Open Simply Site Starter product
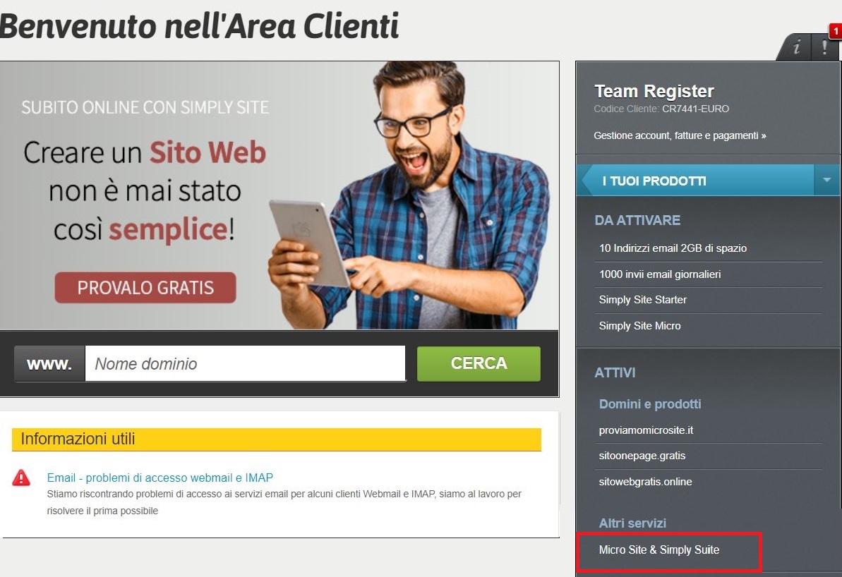Image resolution: width=842 pixels, height=577 pixels. (x=643, y=300)
